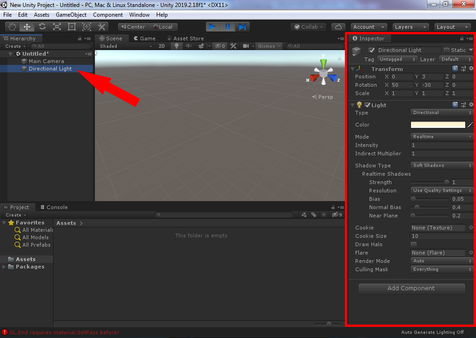Toggle the 2D view mode
The height and width of the screenshot is (338, 476).
coord(161,46)
